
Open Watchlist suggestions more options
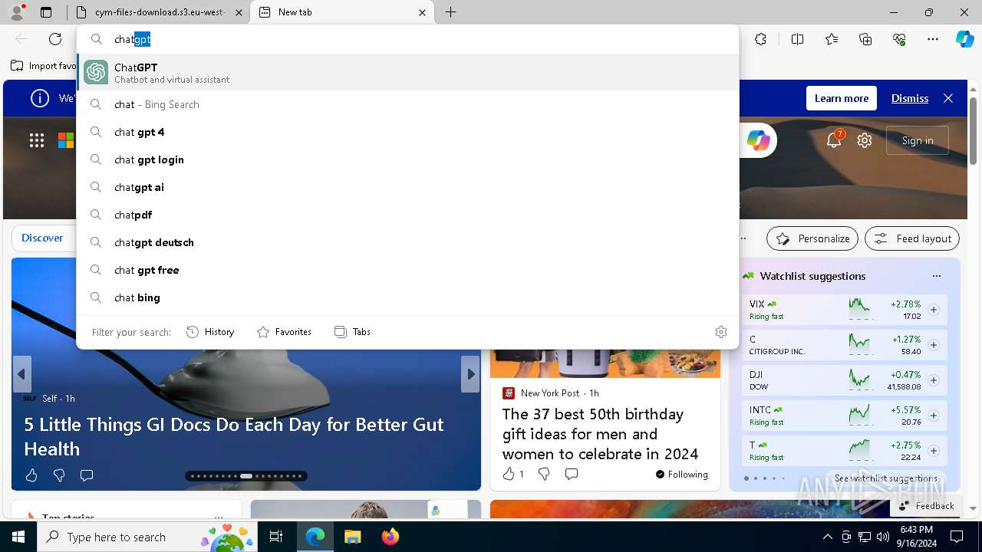pos(936,276)
